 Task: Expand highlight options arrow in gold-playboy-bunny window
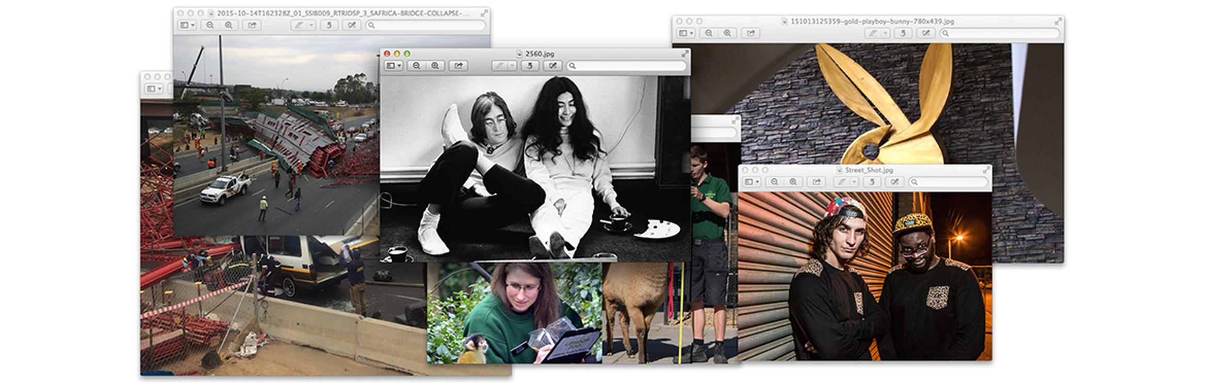885,33
